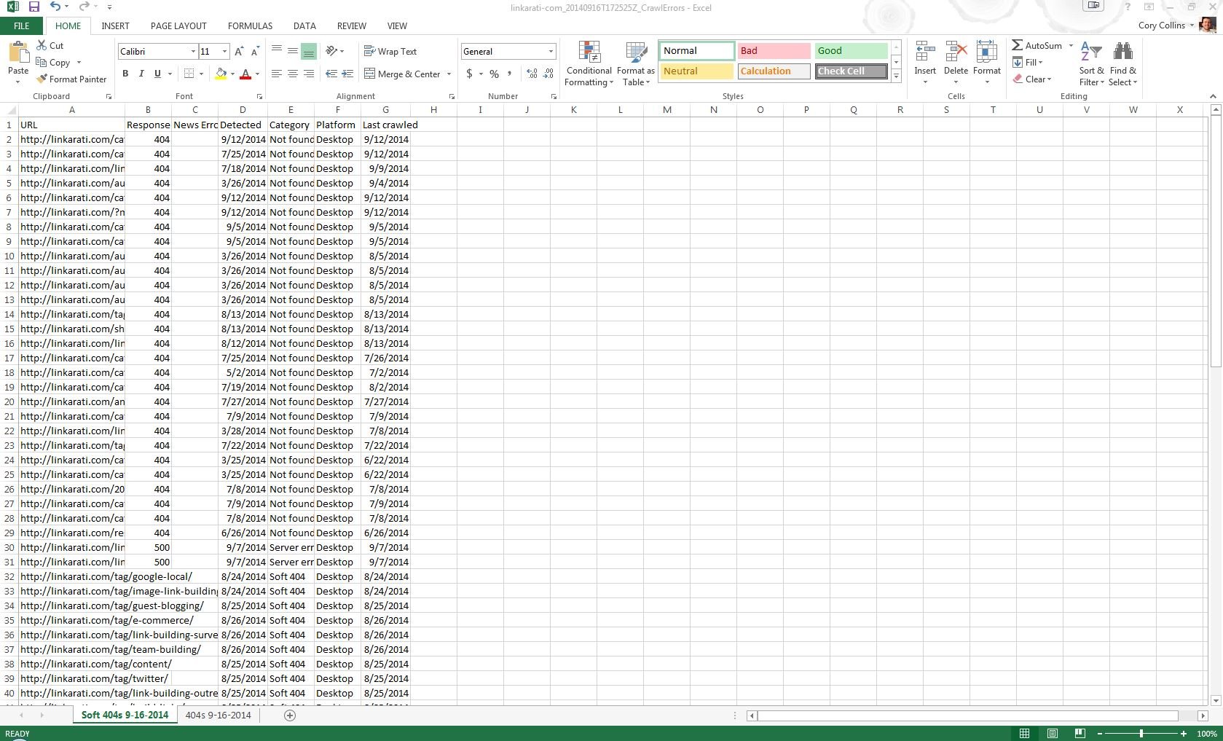Expand the cell Styles gallery More arrow
The width and height of the screenshot is (1223, 741).
[x=897, y=76]
